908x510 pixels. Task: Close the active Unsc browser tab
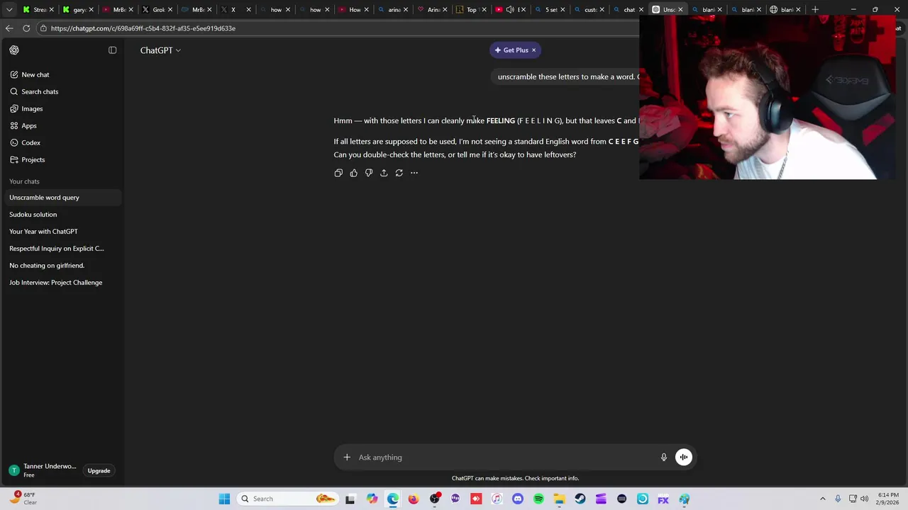coord(680,9)
